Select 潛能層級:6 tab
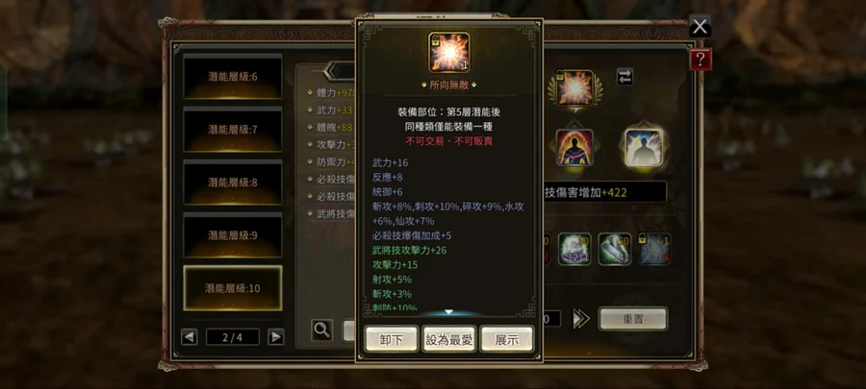The width and height of the screenshot is (866, 389). pyautogui.click(x=233, y=77)
